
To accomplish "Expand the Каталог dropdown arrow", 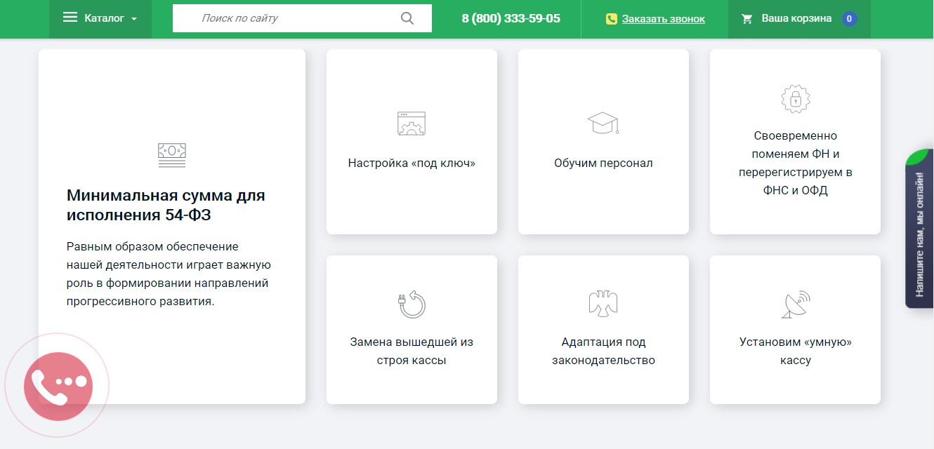I will coord(134,19).
